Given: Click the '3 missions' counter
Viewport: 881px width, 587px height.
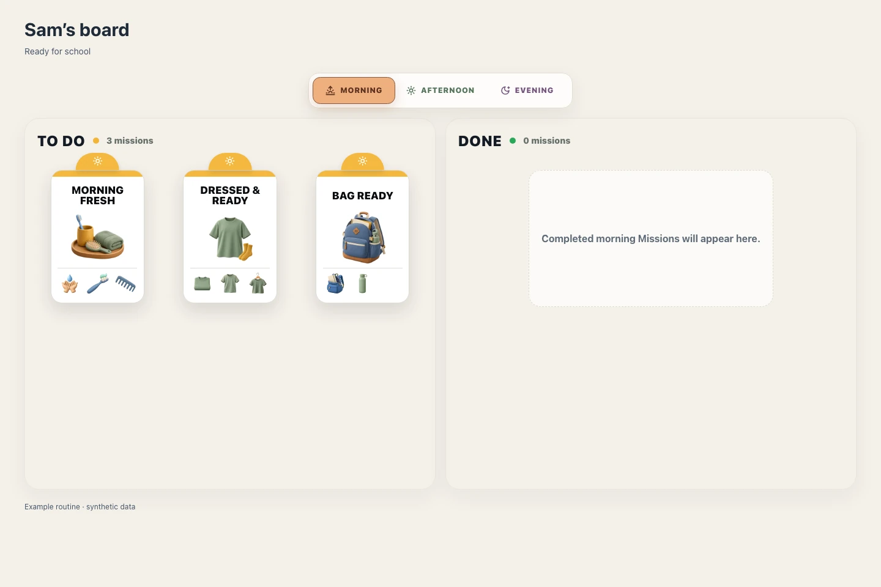Looking at the screenshot, I should click(130, 141).
